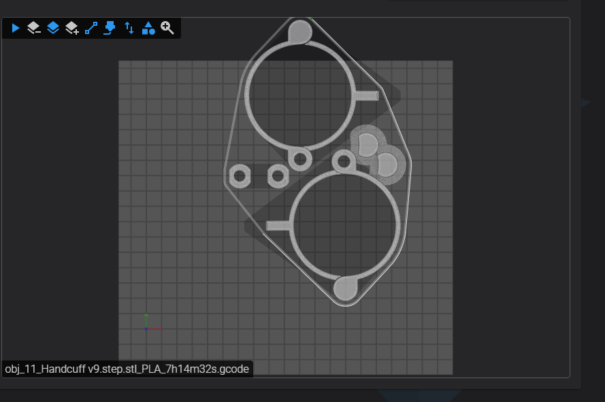This screenshot has width=605, height=402.
Task: Click the lower large handcuff ring
Action: click(x=346, y=225)
